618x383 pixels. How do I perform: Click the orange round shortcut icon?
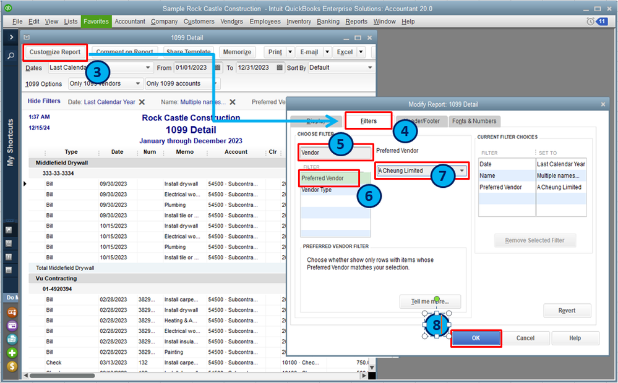12,312
